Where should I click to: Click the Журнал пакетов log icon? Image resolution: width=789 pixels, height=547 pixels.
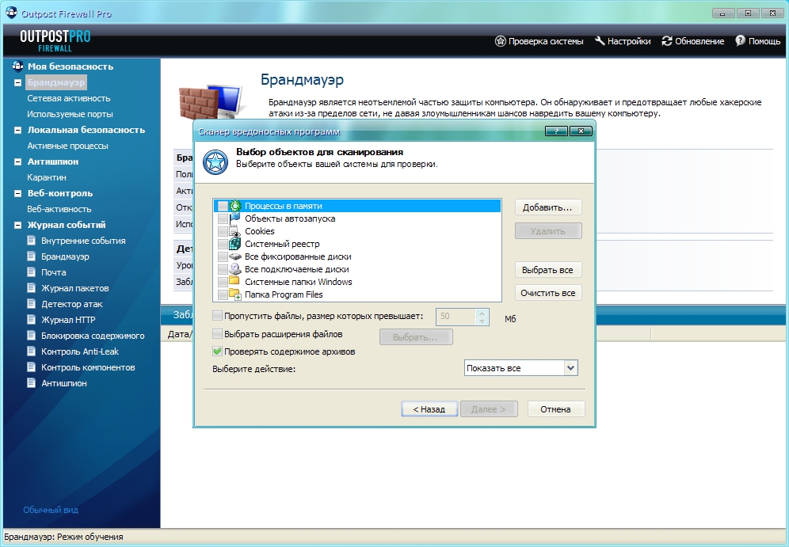pos(31,288)
